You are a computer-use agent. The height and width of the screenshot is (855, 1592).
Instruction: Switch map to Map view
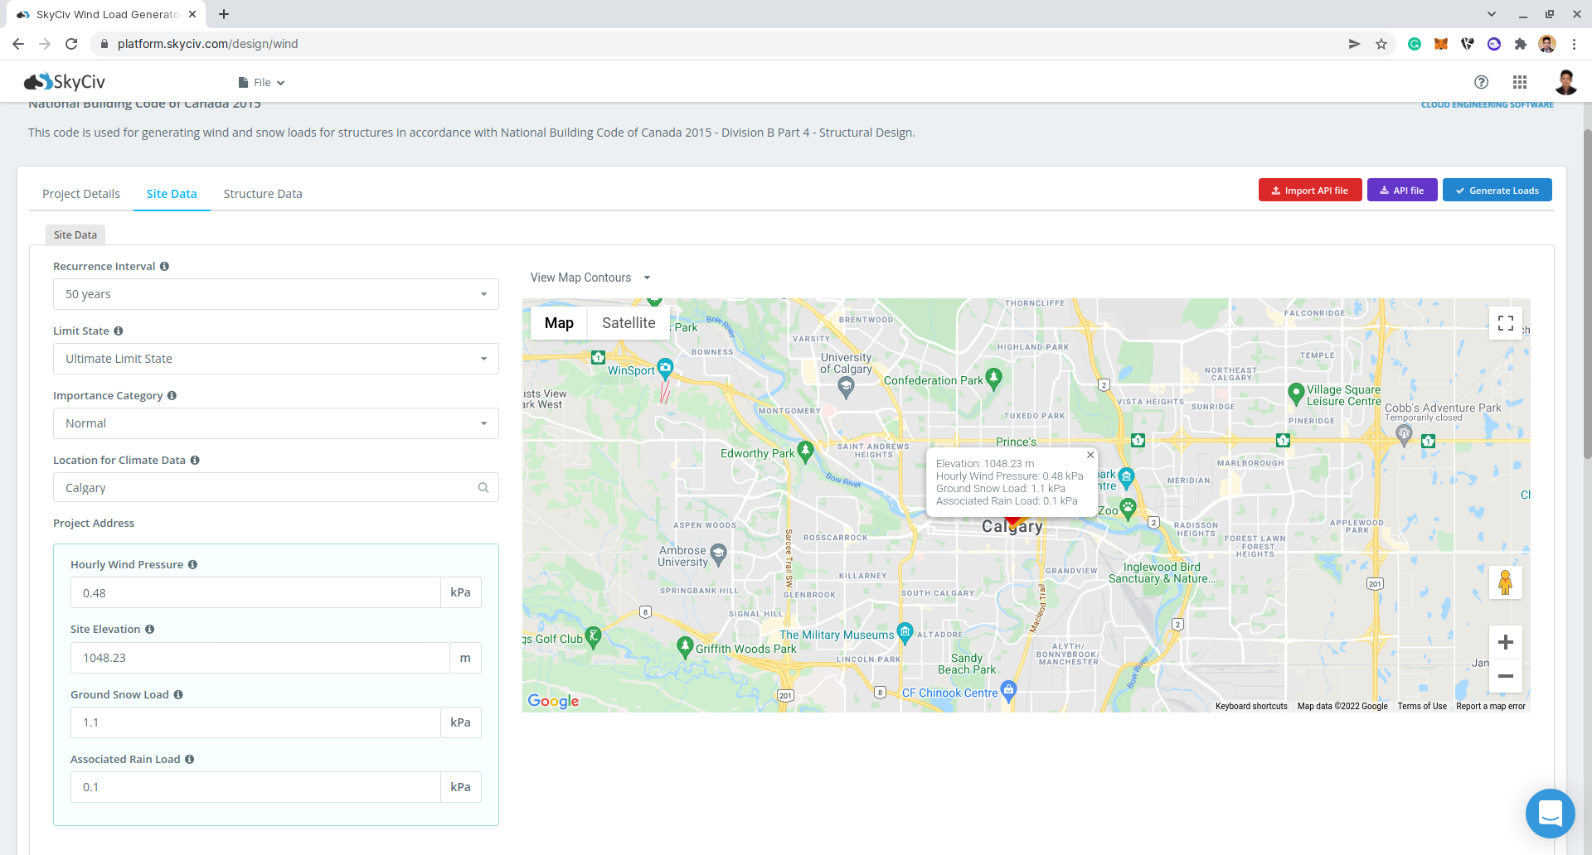559,323
